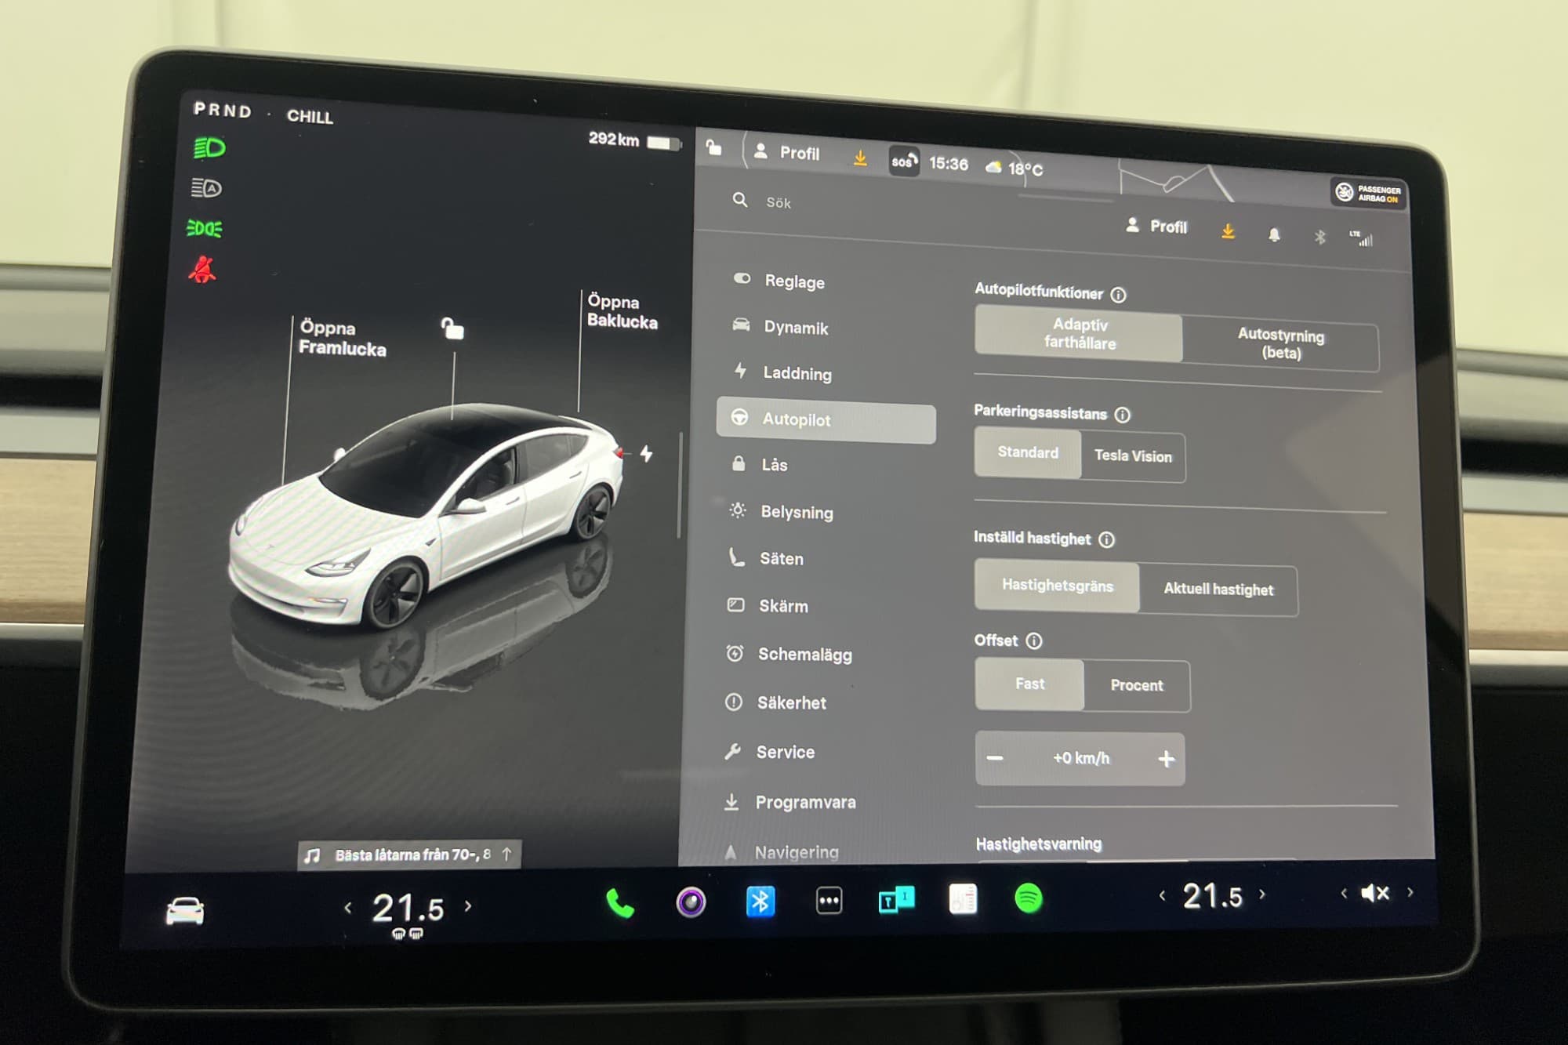Set speed mode to Aktuell hastighet
Viewport: 1568px width, 1045px height.
point(1218,590)
